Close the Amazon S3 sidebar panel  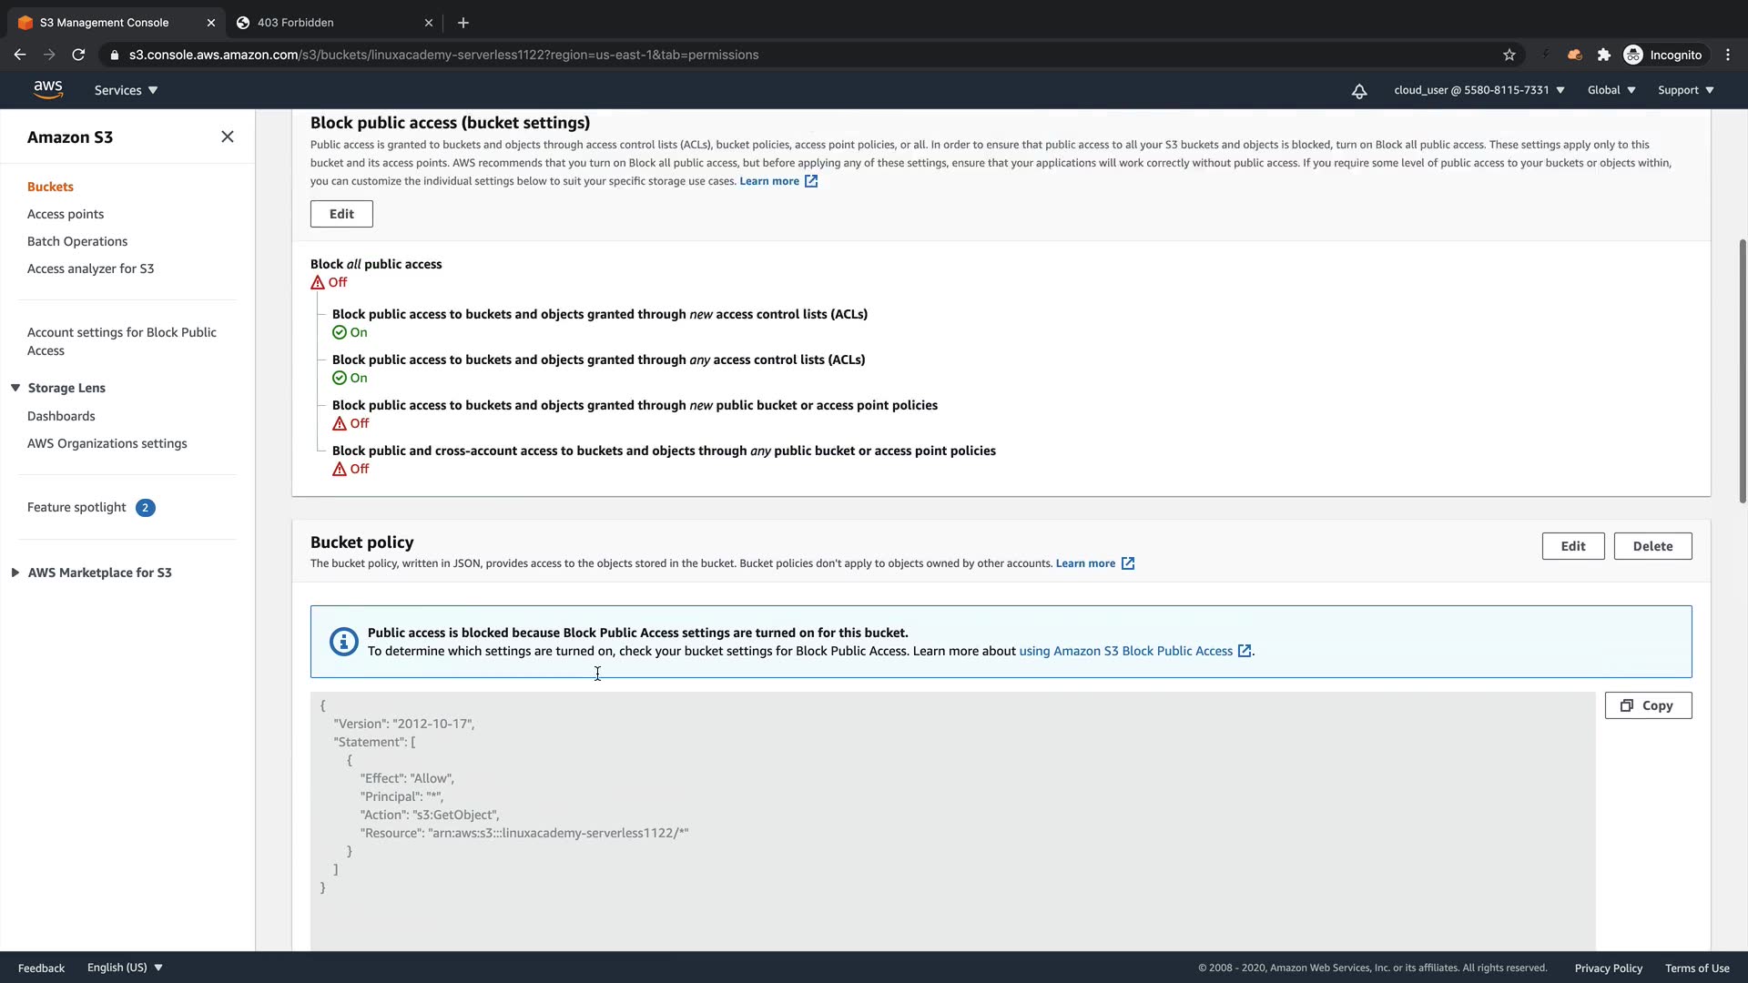(228, 137)
